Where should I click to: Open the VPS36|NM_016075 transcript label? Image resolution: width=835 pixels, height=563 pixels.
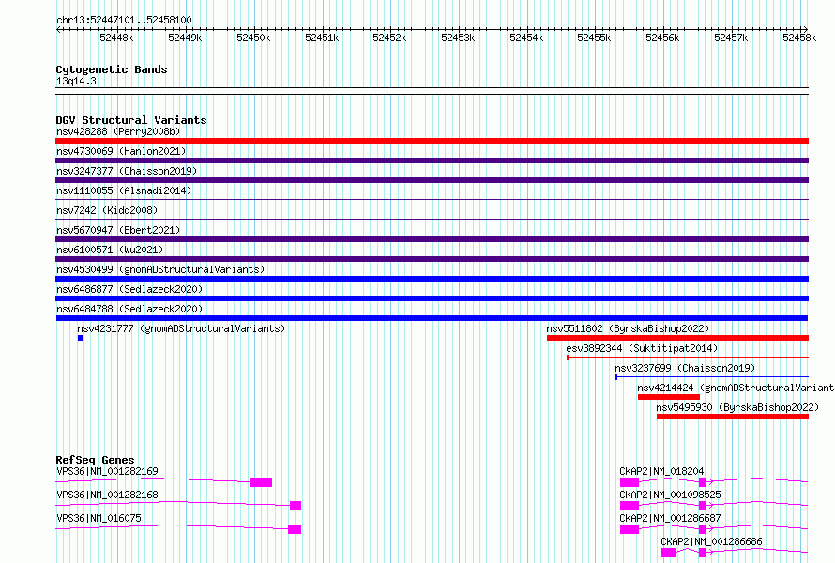point(99,518)
